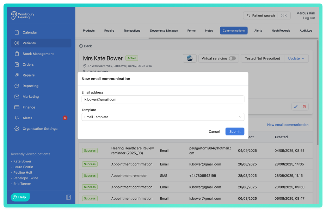Toggle the Virtual servicing switch
The image size is (326, 211).
pos(232,58)
